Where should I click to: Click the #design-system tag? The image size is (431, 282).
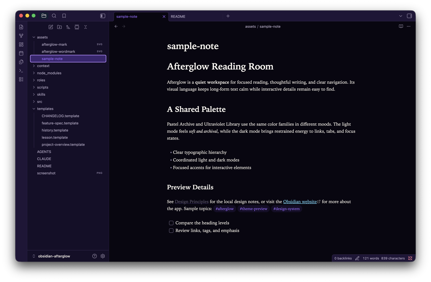(286, 209)
